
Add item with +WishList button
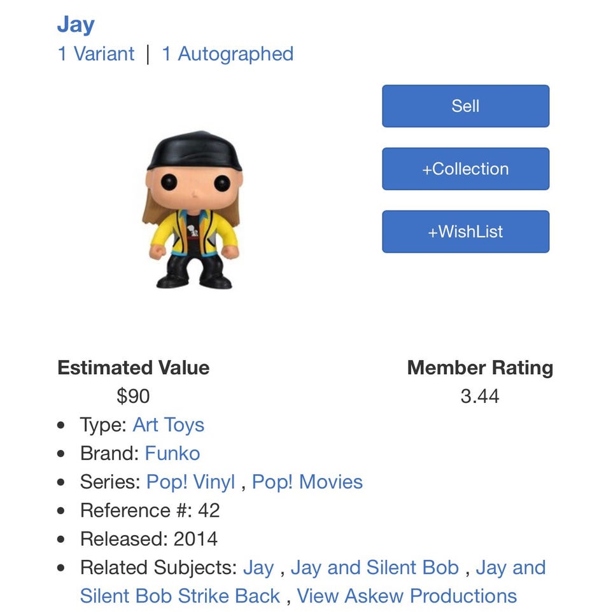click(465, 232)
